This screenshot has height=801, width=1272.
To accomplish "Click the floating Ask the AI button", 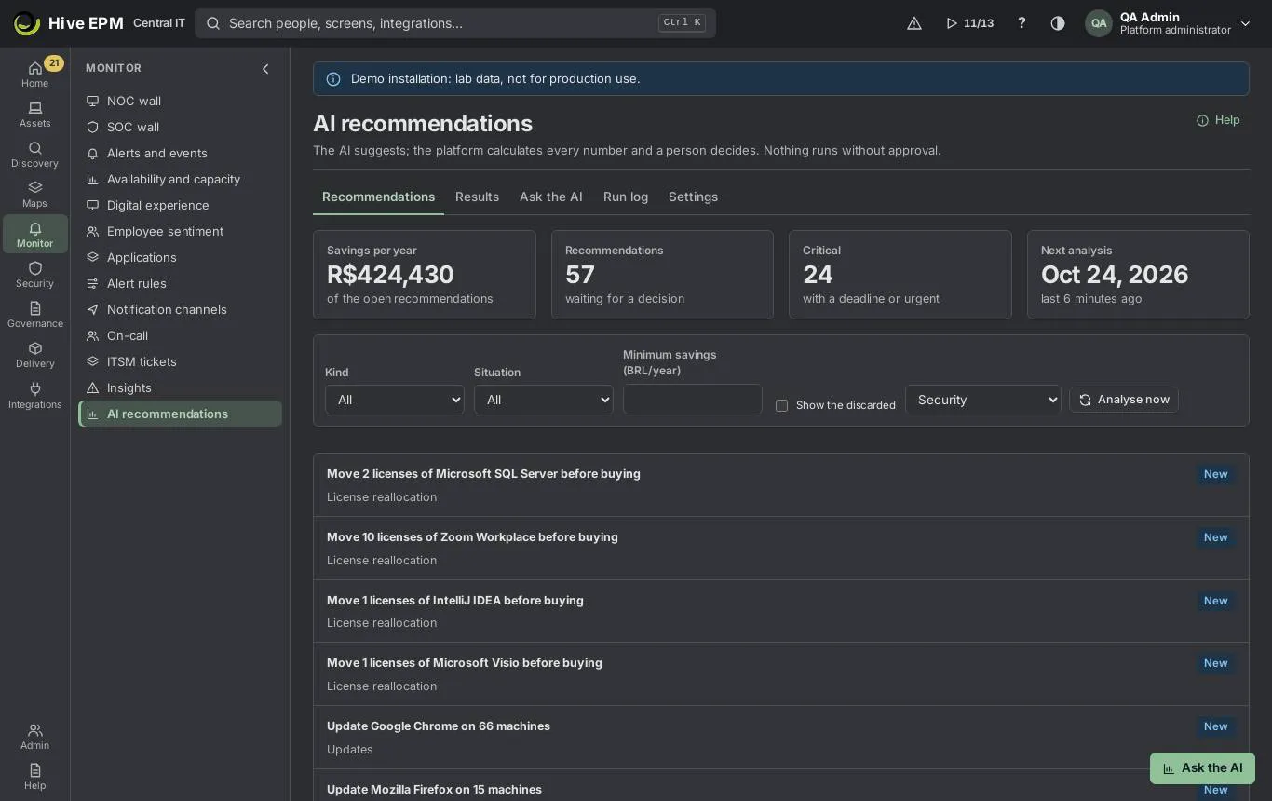I will [x=1202, y=768].
